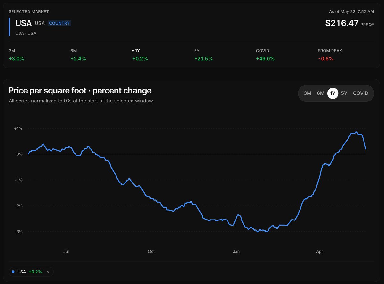Click the USA +0.2% legend chip
The width and height of the screenshot is (384, 284).
(31, 272)
